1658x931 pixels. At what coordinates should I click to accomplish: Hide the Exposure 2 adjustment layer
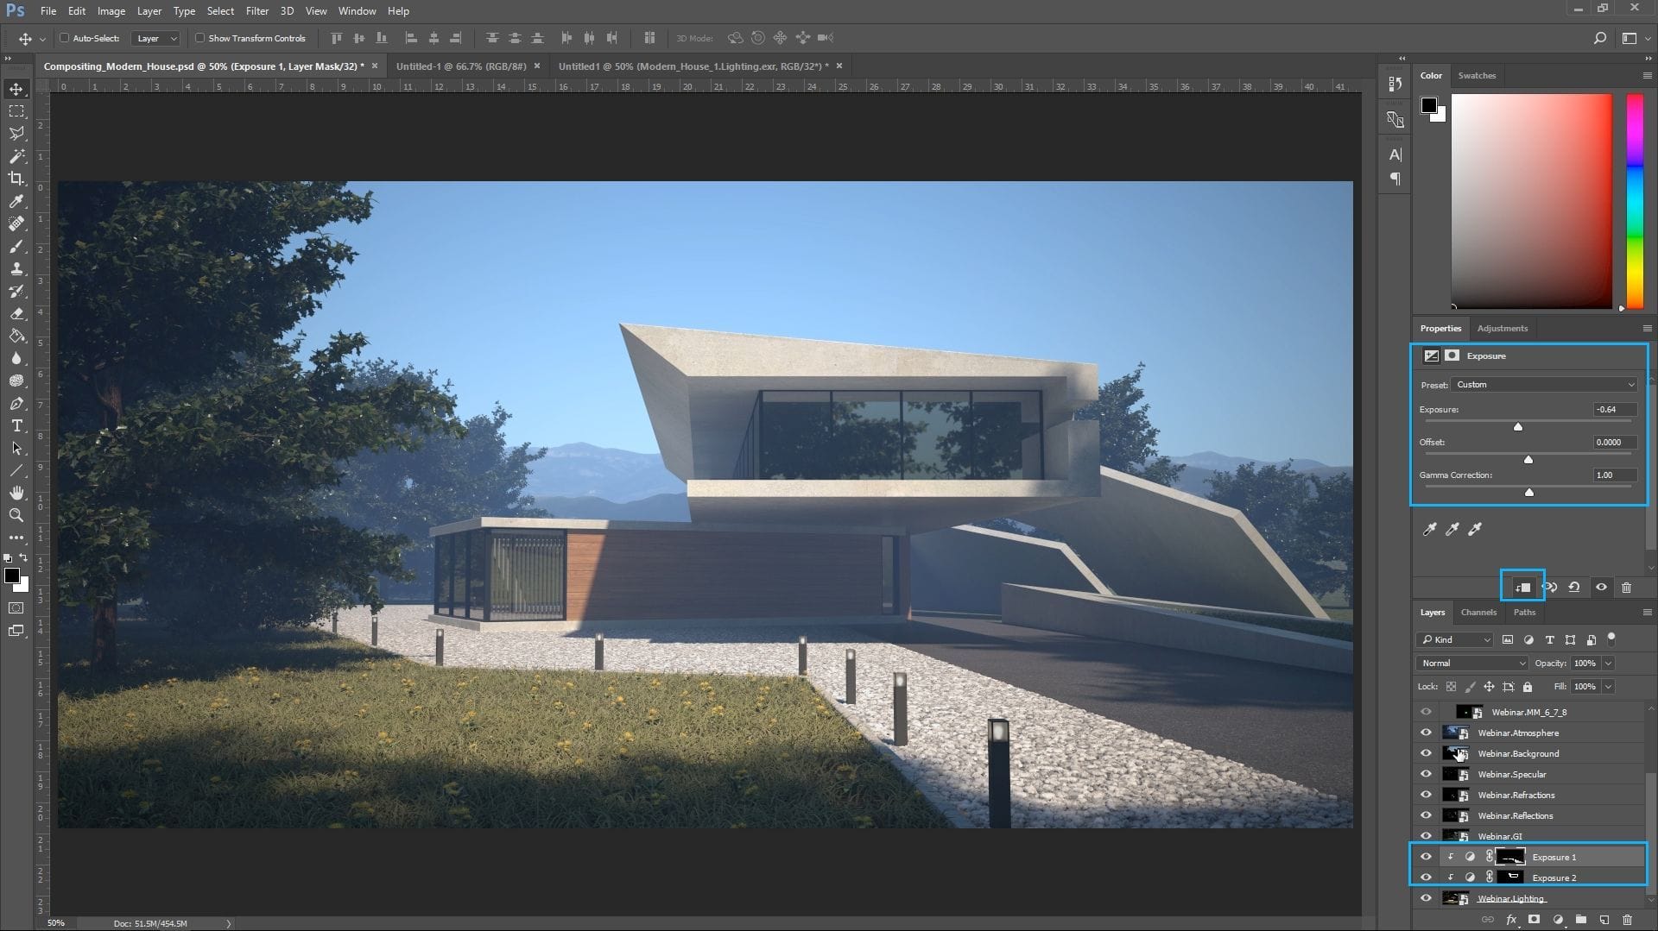click(1426, 878)
